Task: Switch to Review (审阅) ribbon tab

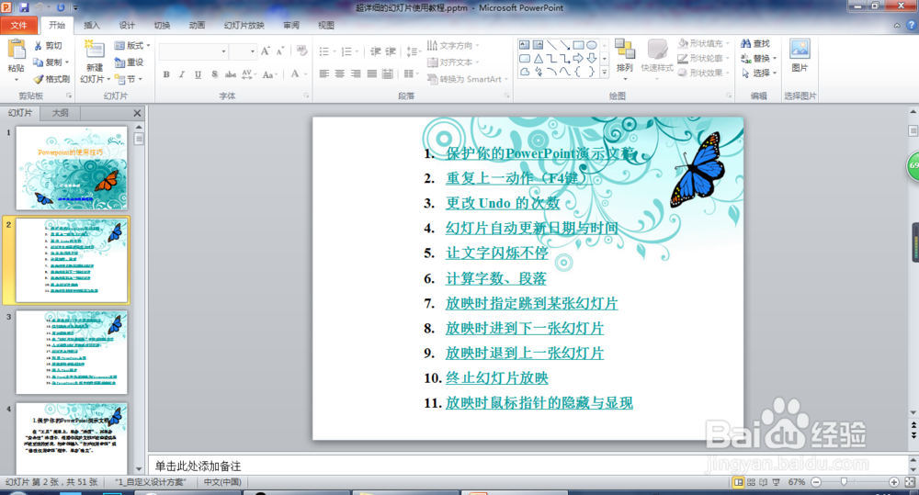Action: tap(291, 25)
